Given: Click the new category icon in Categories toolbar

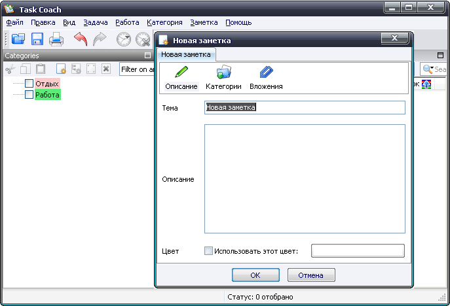Looking at the screenshot, I should tap(61, 69).
